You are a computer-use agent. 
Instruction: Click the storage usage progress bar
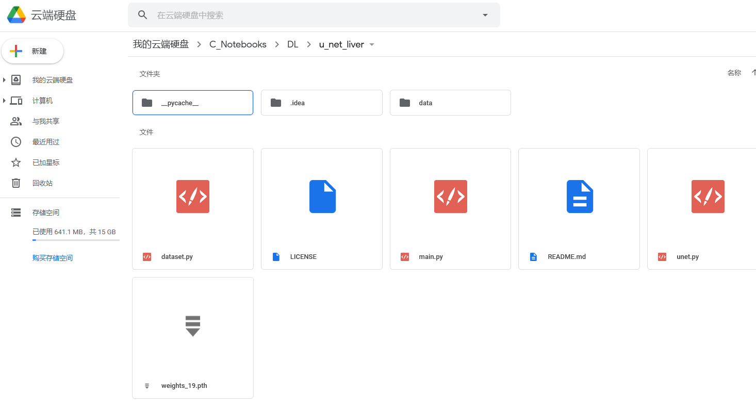(x=76, y=240)
